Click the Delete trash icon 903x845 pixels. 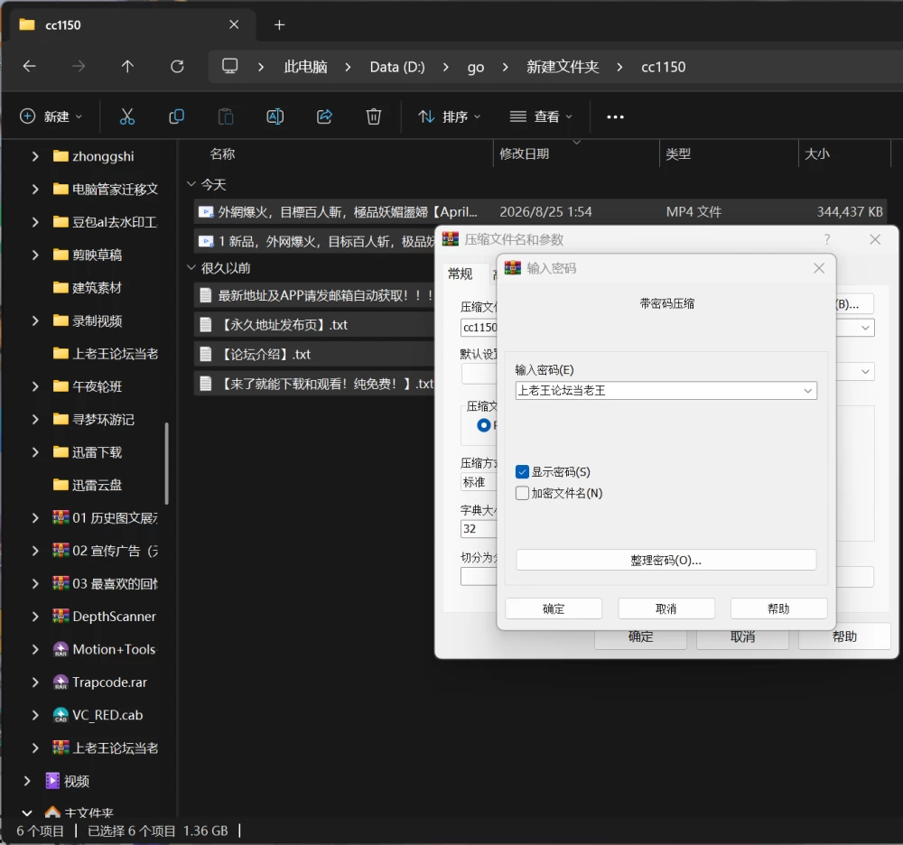[x=374, y=116]
